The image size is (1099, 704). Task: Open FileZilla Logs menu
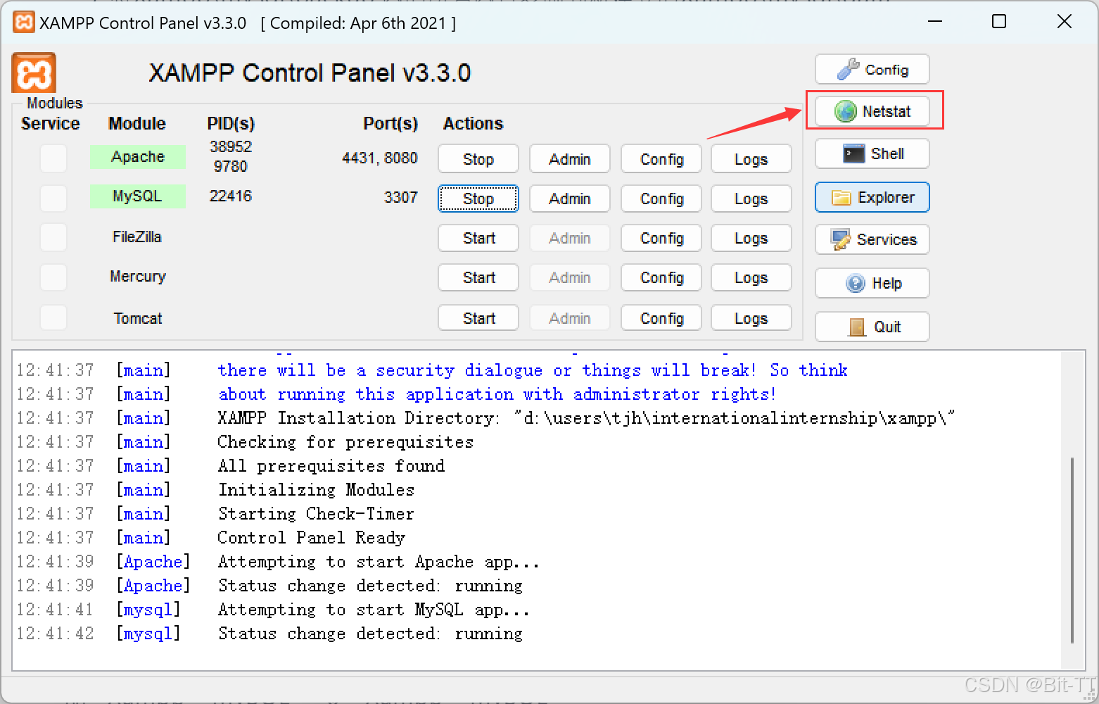pos(751,238)
